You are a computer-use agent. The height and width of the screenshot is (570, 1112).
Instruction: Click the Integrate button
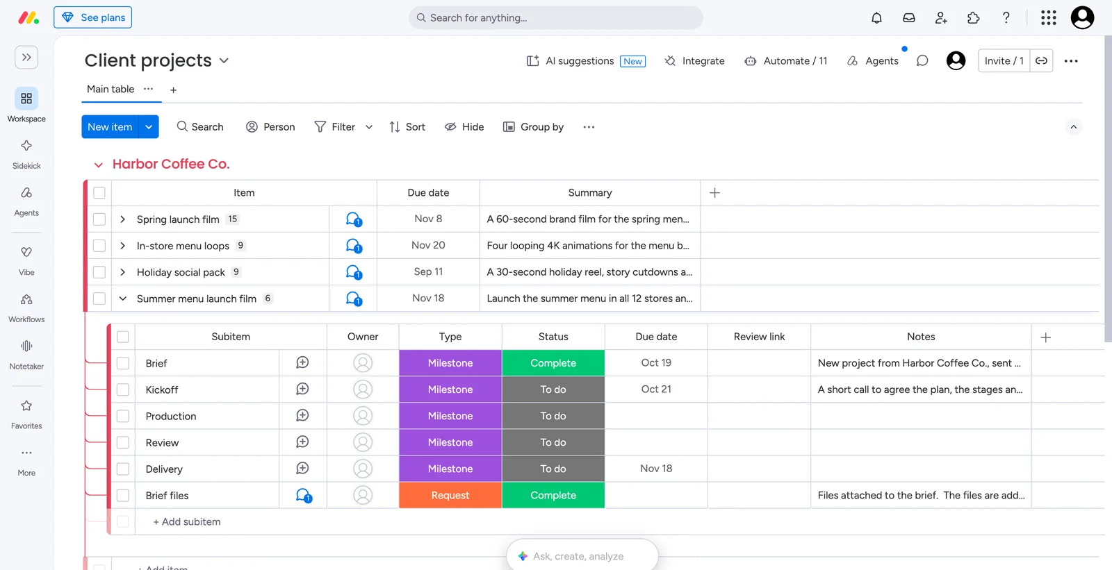click(694, 61)
